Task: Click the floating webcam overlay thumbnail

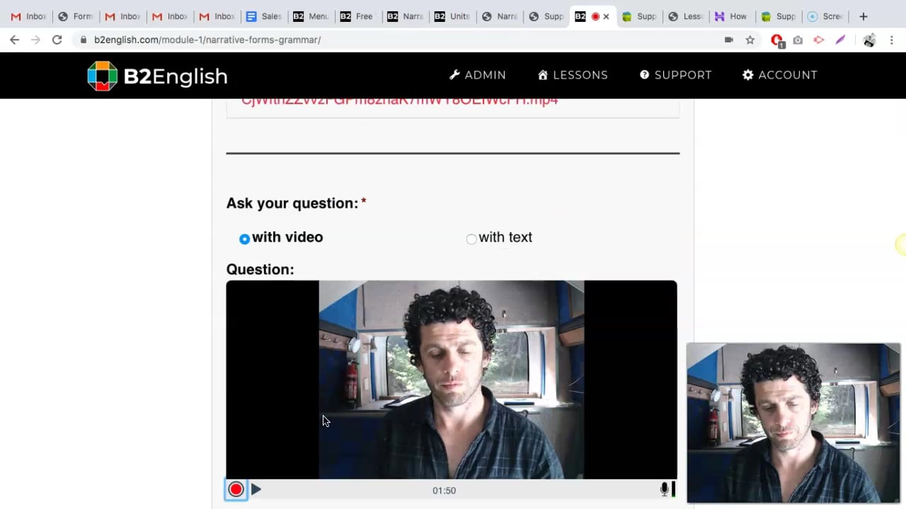Action: pos(793,423)
